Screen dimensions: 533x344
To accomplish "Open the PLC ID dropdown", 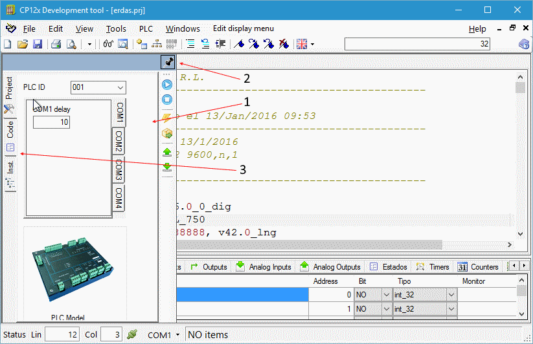I will (120, 87).
